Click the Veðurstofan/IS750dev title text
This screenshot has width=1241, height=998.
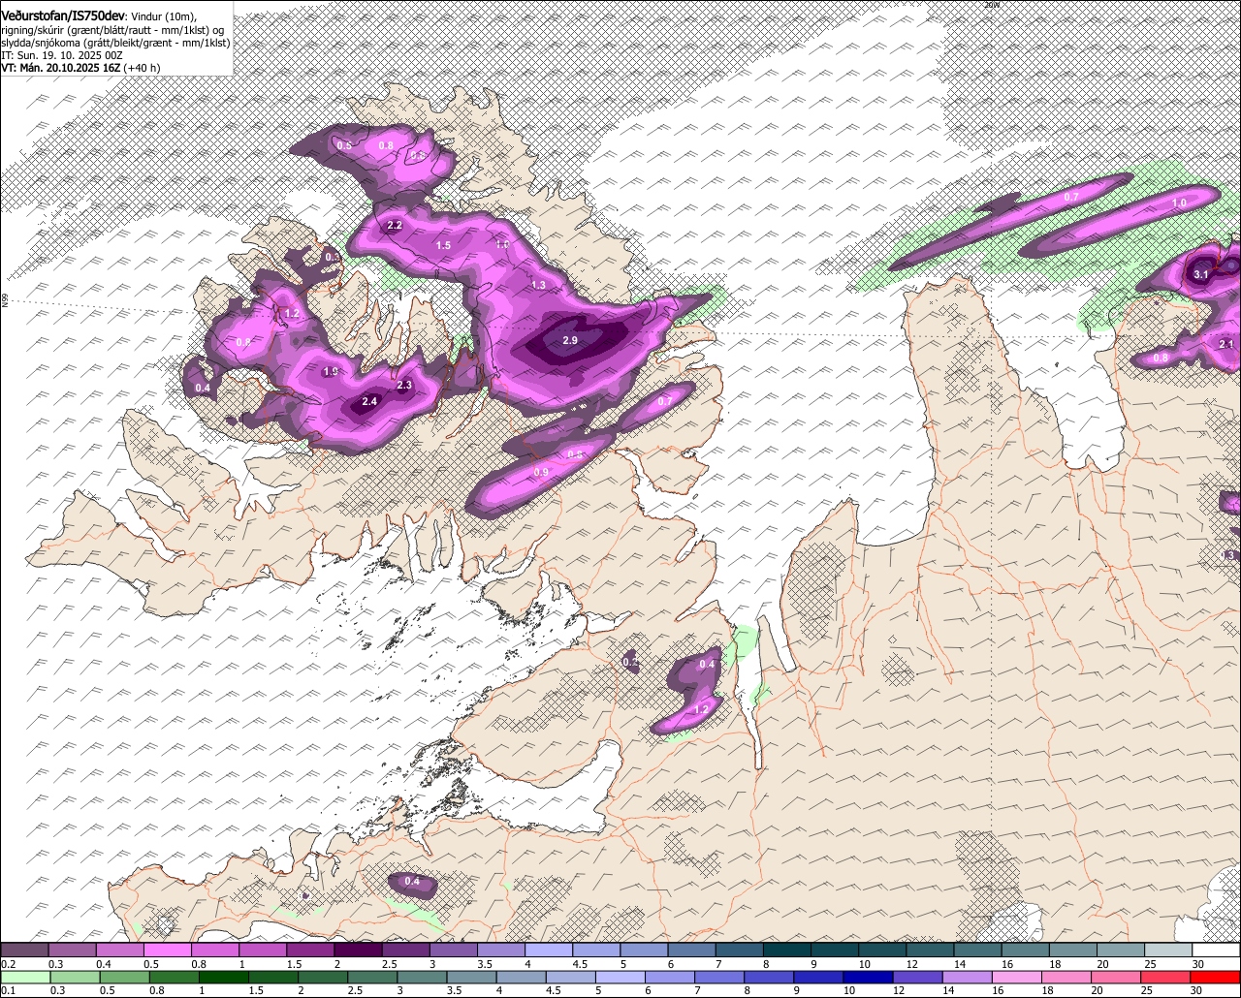[64, 15]
